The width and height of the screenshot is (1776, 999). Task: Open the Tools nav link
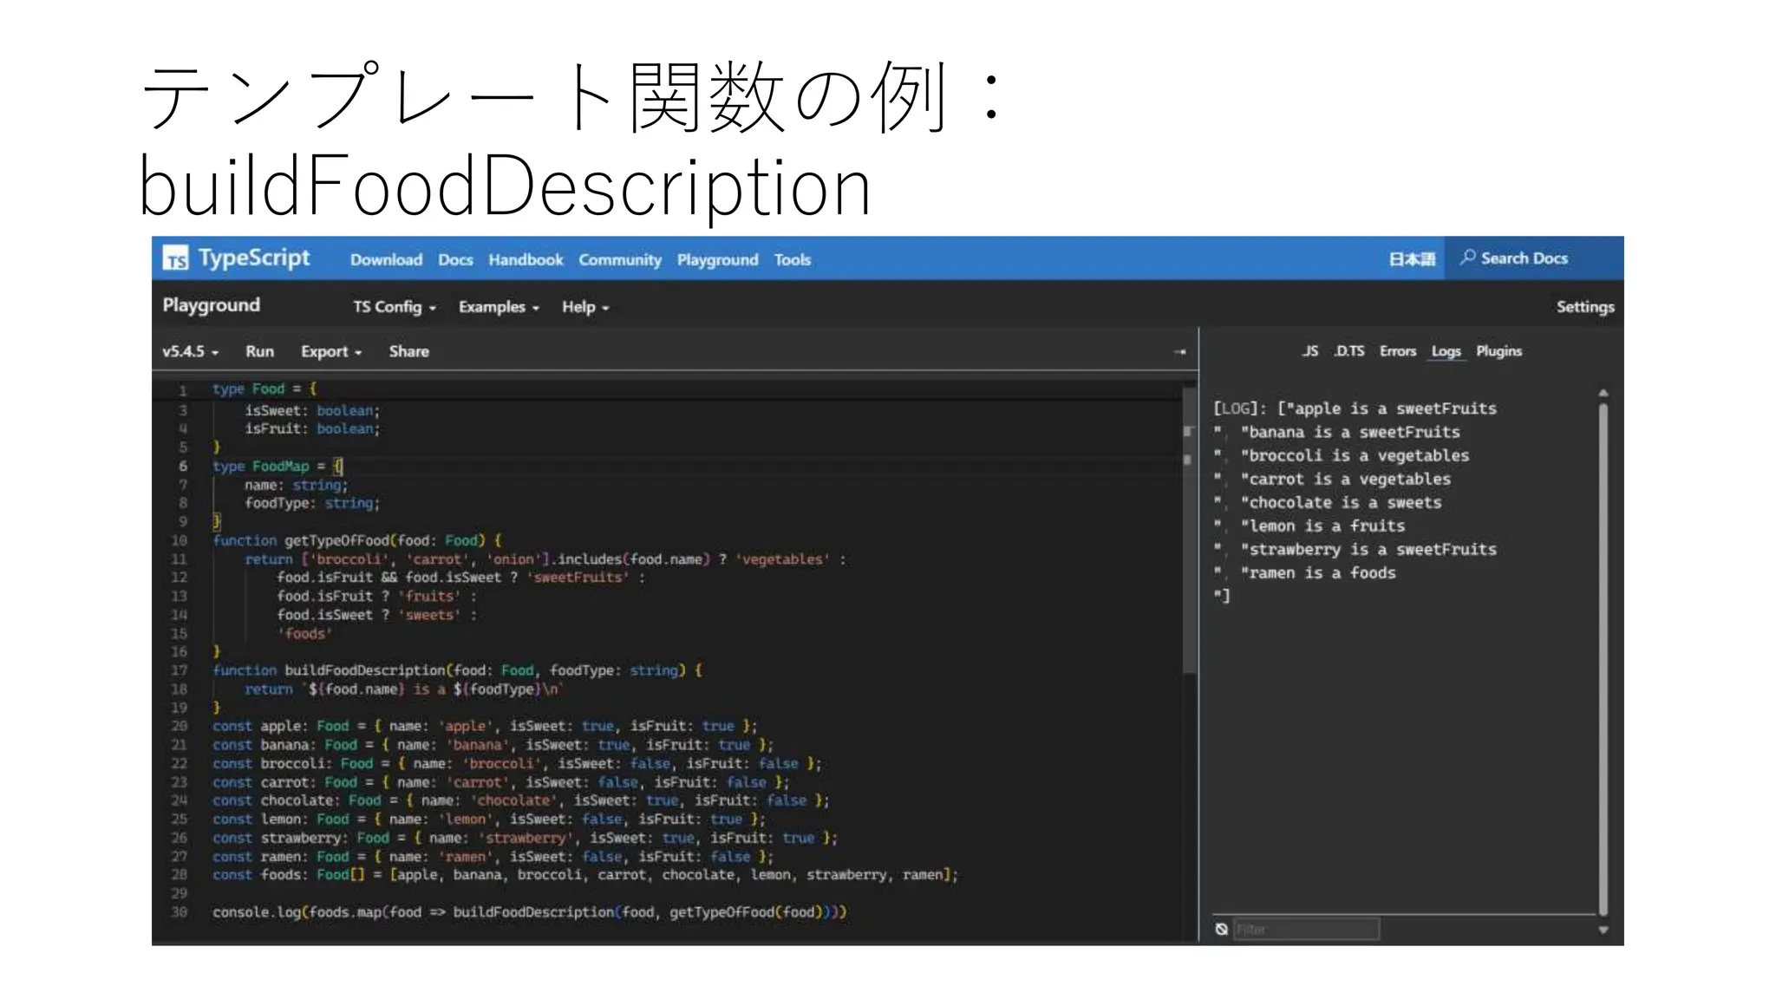click(x=793, y=259)
